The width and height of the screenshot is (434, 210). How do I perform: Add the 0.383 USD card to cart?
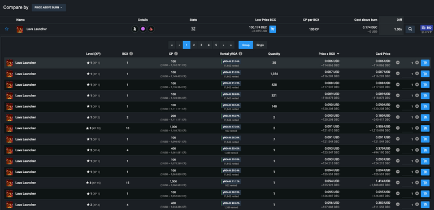(425, 205)
